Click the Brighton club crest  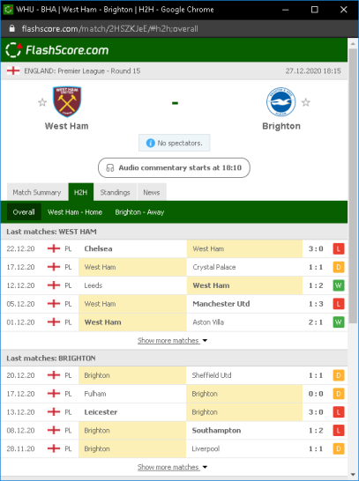[280, 101]
